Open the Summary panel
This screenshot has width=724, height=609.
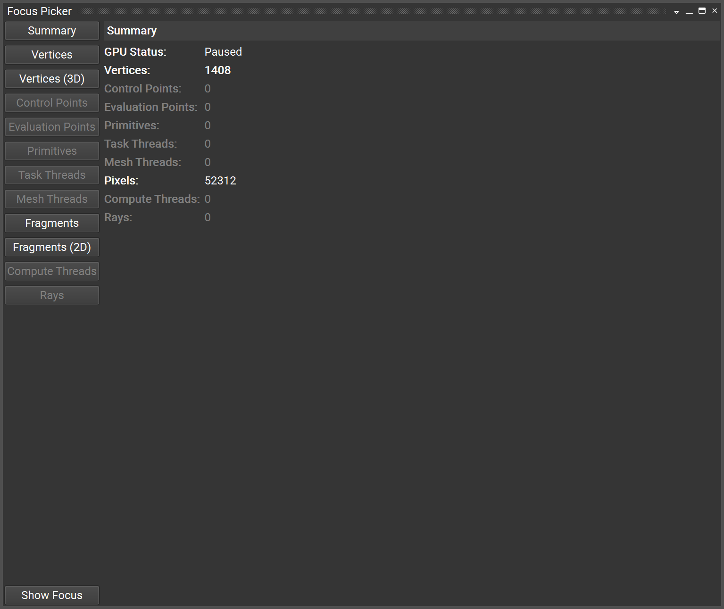[x=51, y=31]
